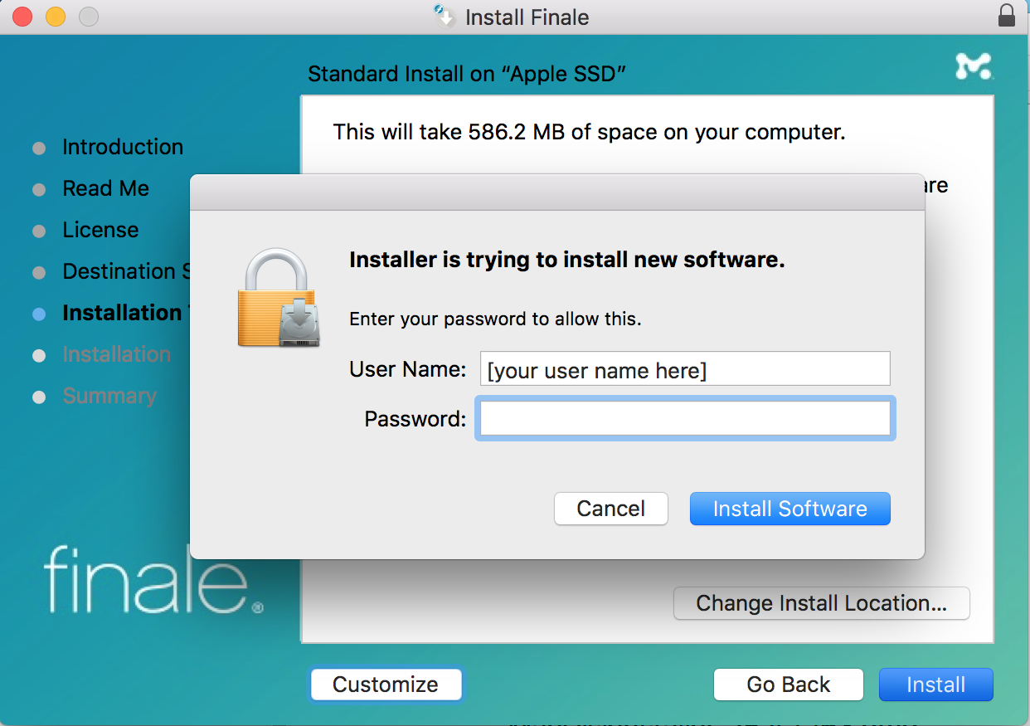
Task: Click the padlock icon in title bar
Action: 1006,17
